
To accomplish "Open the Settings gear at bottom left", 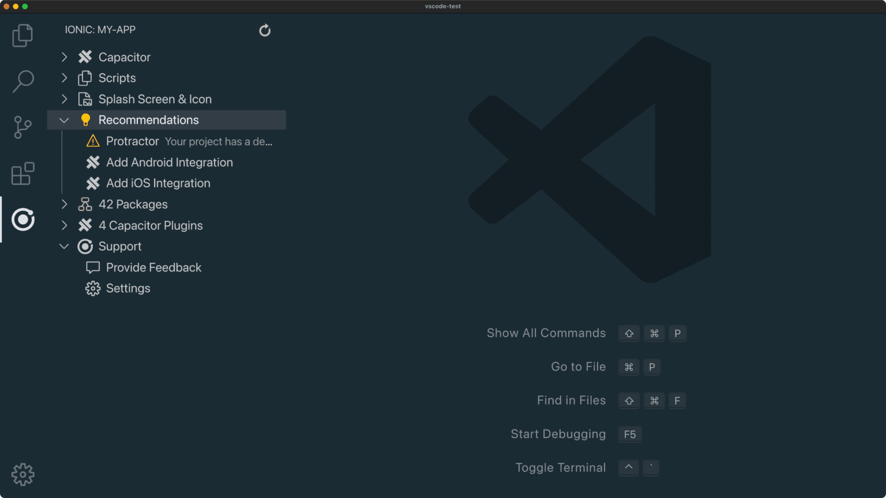I will (22, 474).
